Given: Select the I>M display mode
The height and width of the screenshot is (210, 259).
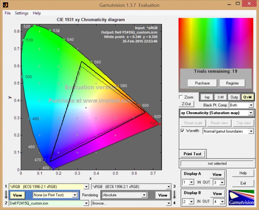Looking at the screenshot, I should 220,97.
